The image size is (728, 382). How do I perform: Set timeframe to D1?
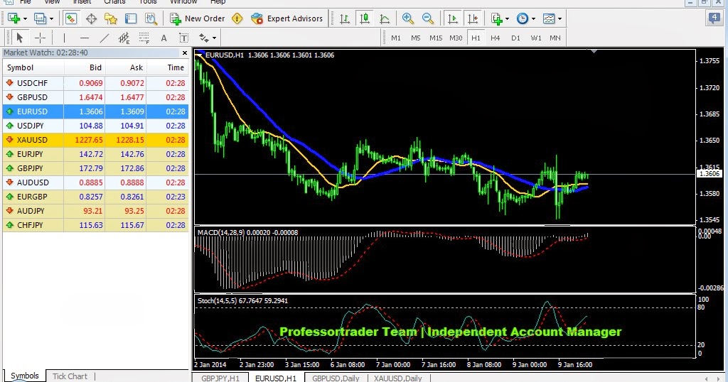coord(515,38)
